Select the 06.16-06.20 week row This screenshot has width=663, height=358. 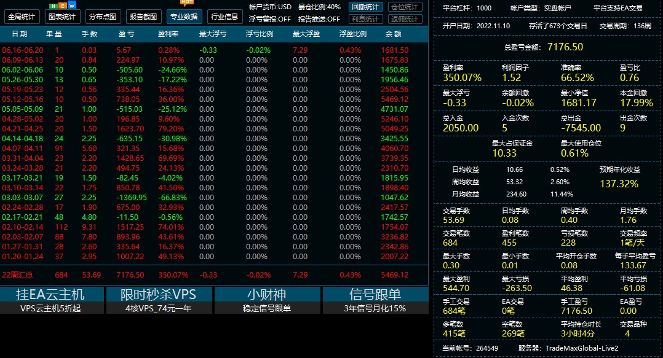pos(214,50)
